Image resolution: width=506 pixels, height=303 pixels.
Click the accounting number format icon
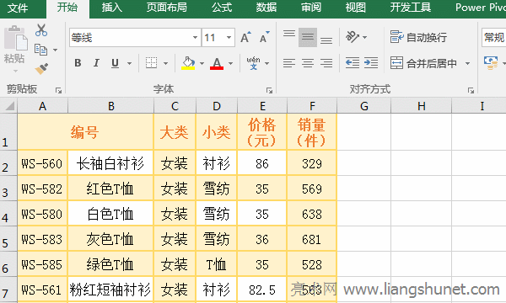point(491,63)
